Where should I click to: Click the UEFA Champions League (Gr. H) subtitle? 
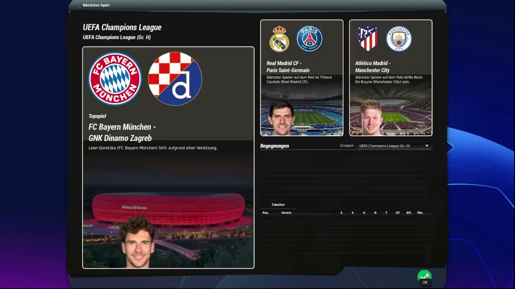(x=117, y=37)
